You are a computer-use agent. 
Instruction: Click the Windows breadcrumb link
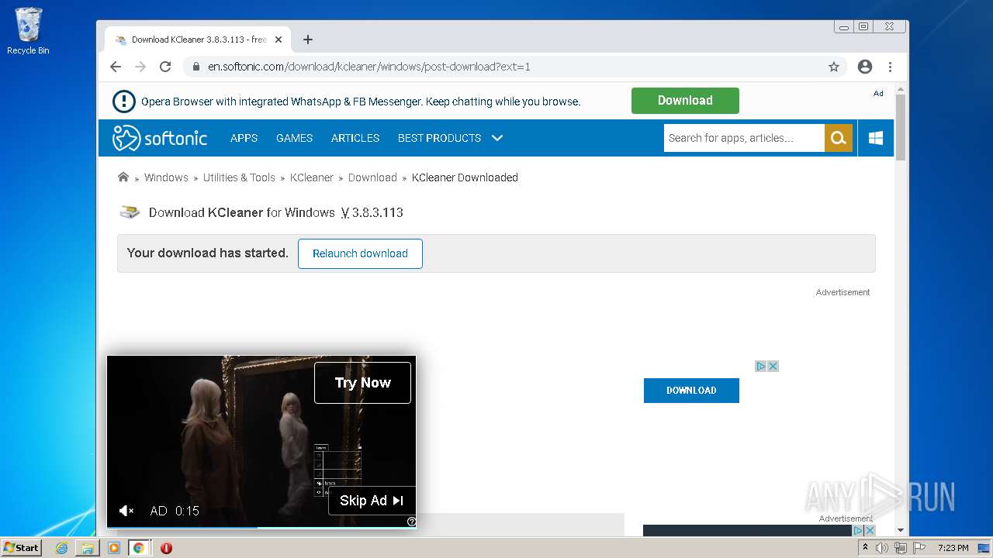pyautogui.click(x=166, y=177)
